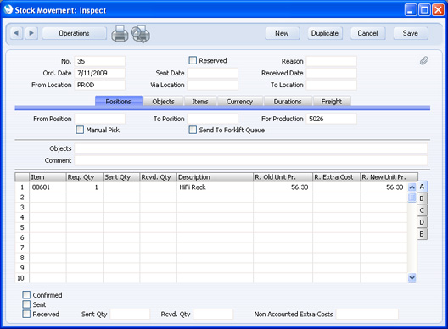The height and width of the screenshot is (329, 448).
Task: Go to previous record arrow
Action: [x=17, y=33]
